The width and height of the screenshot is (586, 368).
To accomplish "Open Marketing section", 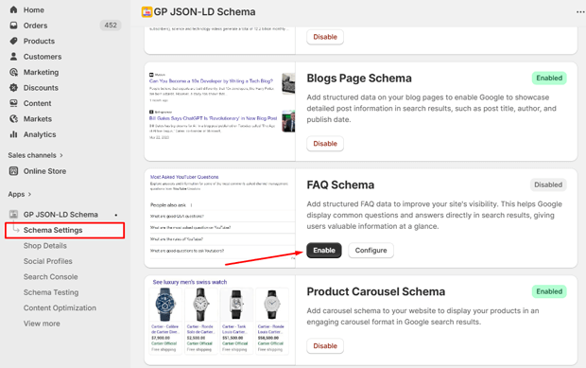I will [x=41, y=72].
